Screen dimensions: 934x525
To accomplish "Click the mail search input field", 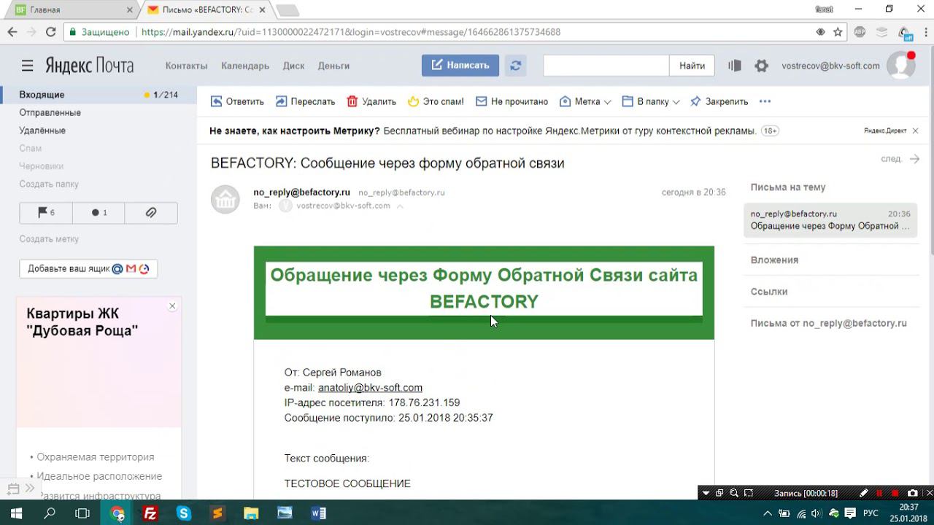I will [x=606, y=66].
